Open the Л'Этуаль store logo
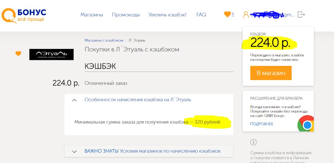Image resolution: width=334 pixels, height=163 pixels. click(51, 55)
